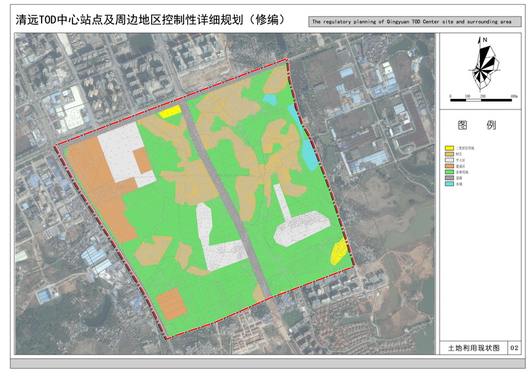Select the legend label 道路
528x373 pixels.
coord(459,178)
